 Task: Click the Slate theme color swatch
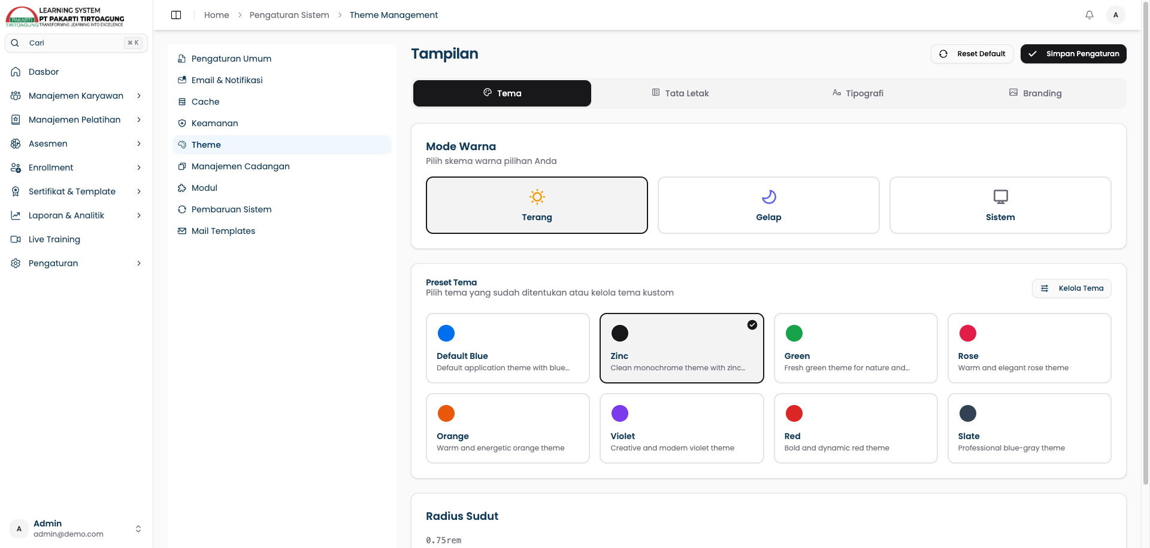tap(967, 413)
